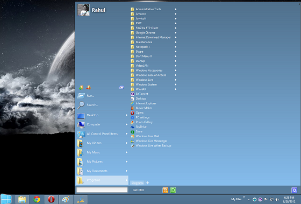Open the My Files toolbar in taskbar
Viewport: 301px width, 204px height.
[x=236, y=199]
